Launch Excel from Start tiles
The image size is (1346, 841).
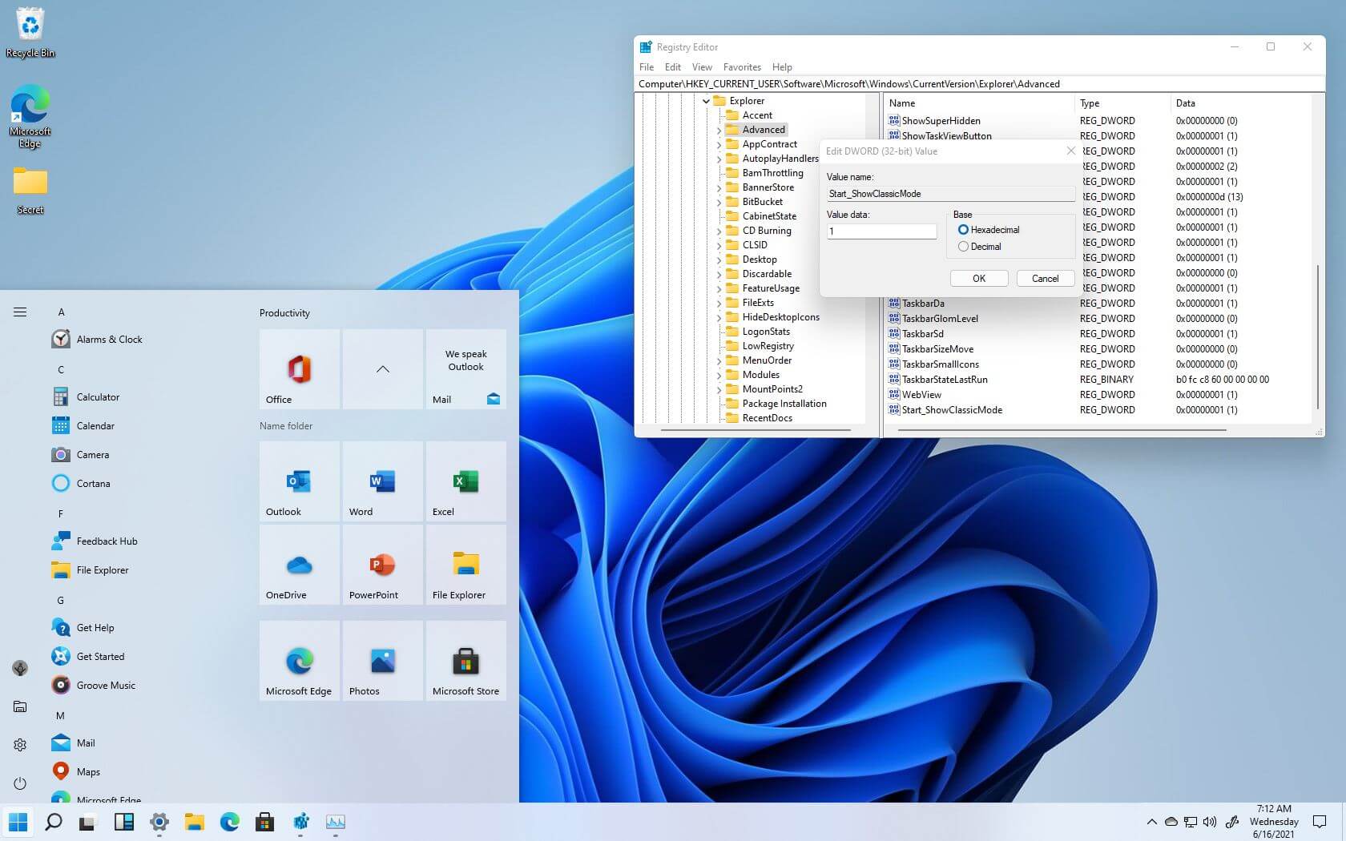pyautogui.click(x=465, y=481)
